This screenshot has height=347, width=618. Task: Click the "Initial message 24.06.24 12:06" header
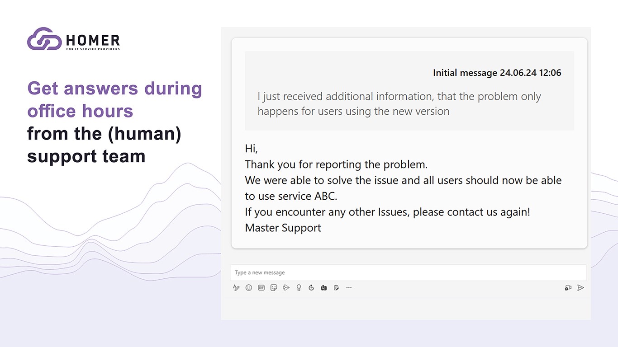point(497,73)
